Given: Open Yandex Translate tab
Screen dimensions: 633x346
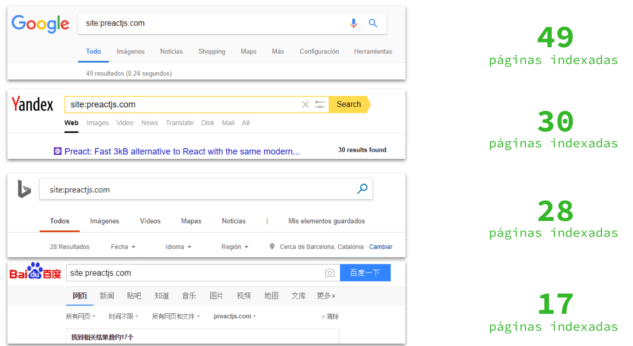Looking at the screenshot, I should [179, 123].
